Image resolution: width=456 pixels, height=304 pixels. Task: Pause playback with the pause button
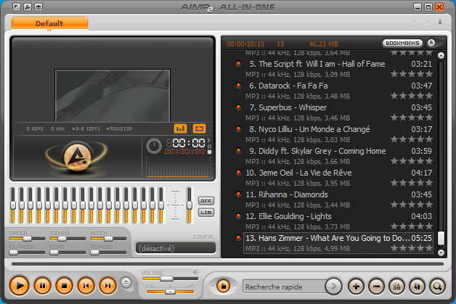(42, 286)
